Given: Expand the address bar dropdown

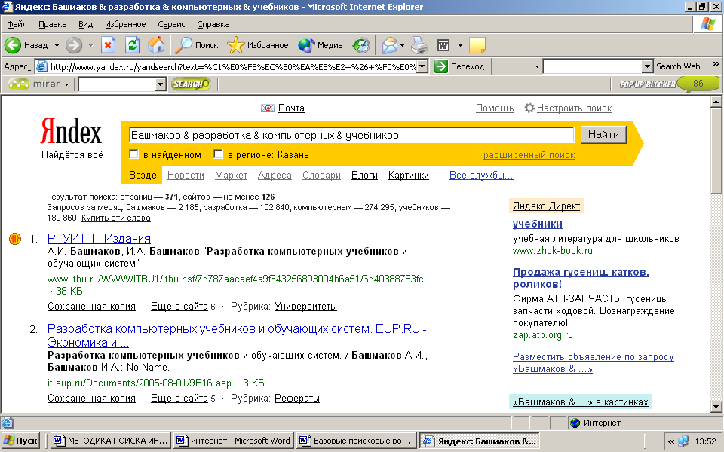Looking at the screenshot, I should (422, 66).
